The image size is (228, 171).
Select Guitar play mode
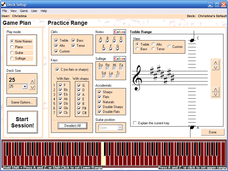tap(12, 53)
